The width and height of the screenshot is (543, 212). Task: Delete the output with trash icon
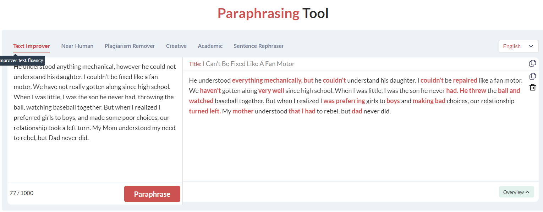tap(532, 87)
